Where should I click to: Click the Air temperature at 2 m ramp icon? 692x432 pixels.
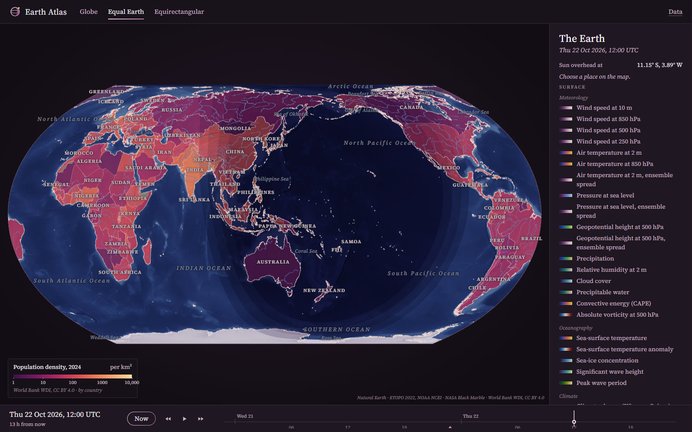[566, 153]
